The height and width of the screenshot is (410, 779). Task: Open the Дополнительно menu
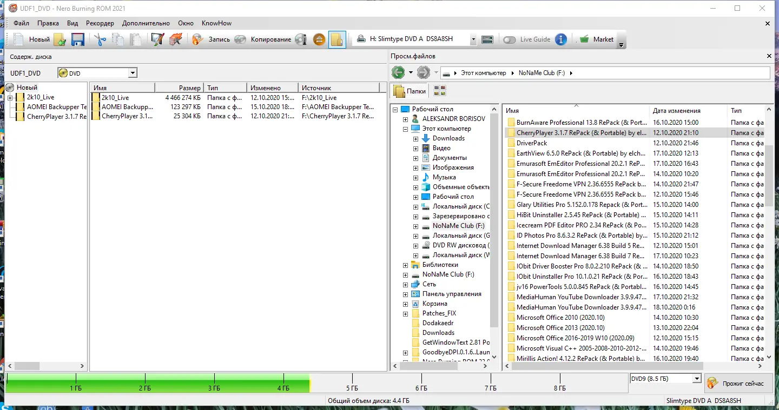coord(146,23)
